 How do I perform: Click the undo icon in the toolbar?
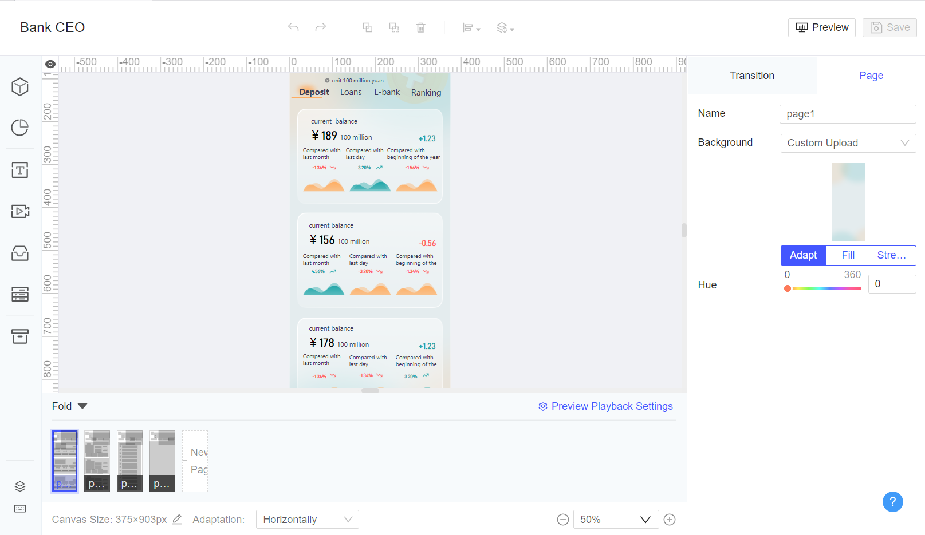click(x=293, y=27)
